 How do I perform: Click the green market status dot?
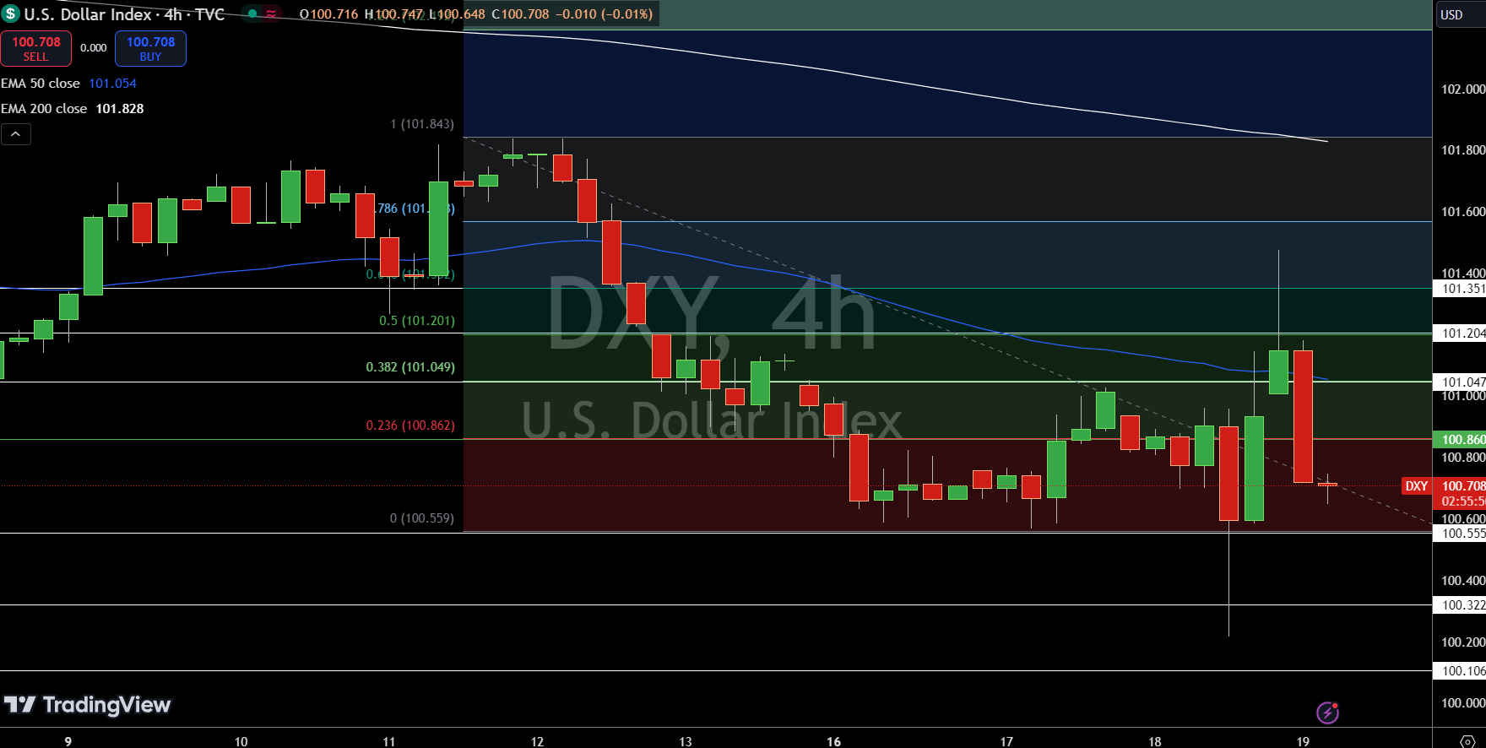[252, 14]
